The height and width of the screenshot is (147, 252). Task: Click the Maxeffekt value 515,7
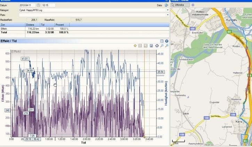coord(77,20)
